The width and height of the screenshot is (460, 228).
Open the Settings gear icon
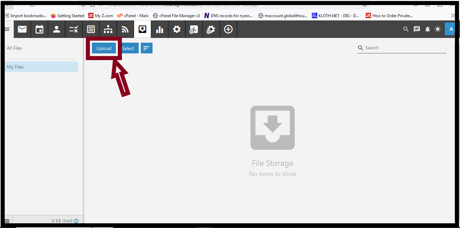coord(176,29)
